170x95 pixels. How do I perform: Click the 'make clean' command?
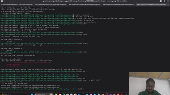pos(83,24)
